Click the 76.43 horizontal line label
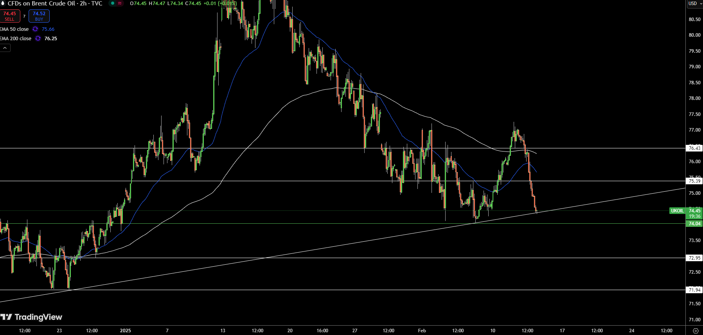Viewport: 703px width, 335px height. [x=694, y=148]
